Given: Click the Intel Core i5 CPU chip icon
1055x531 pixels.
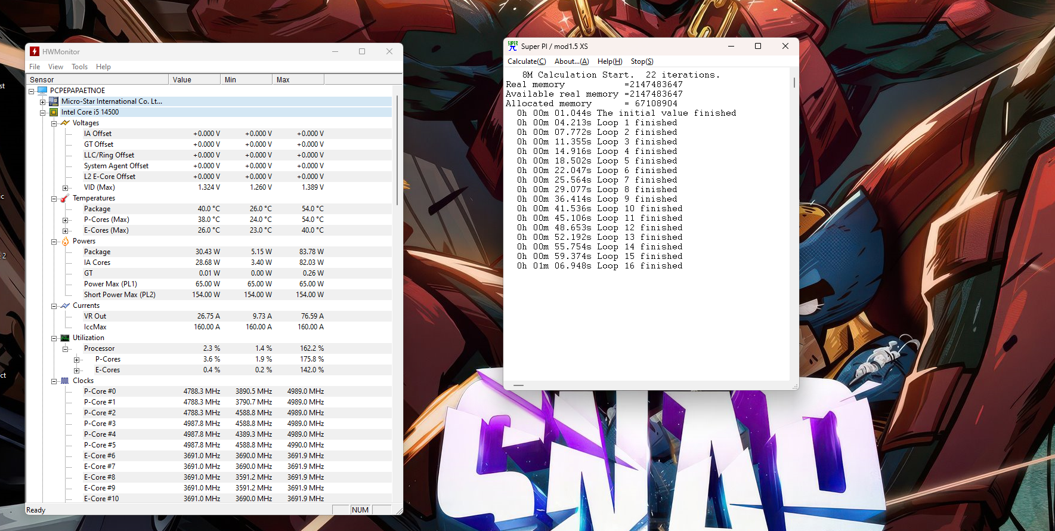Looking at the screenshot, I should pyautogui.click(x=54, y=112).
